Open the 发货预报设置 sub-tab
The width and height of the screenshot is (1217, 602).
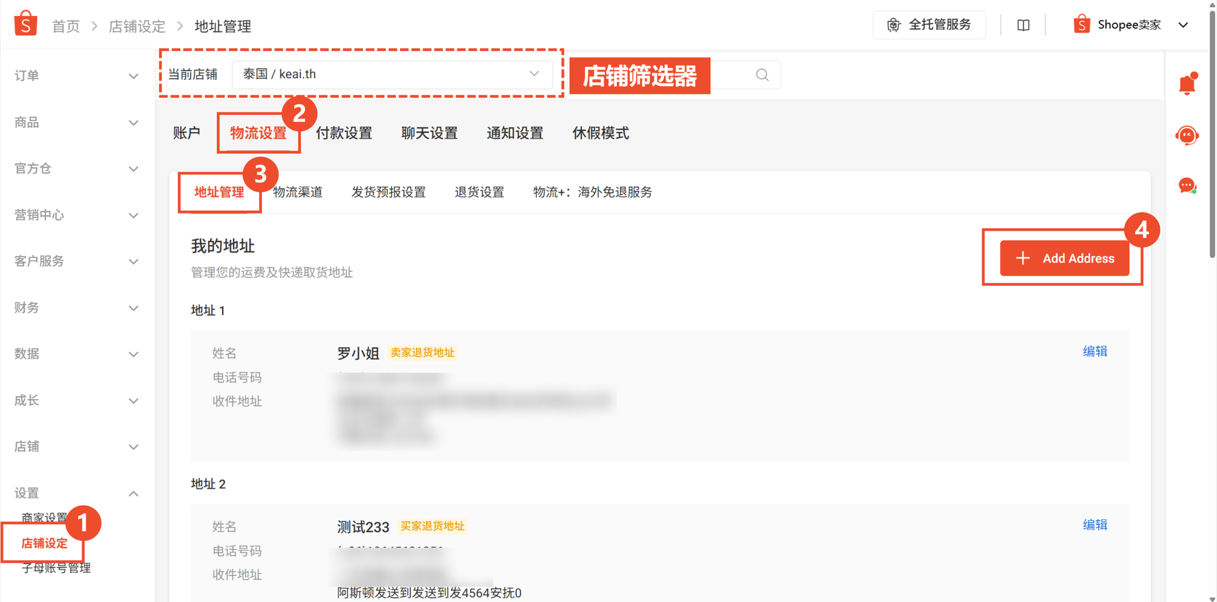tap(389, 192)
